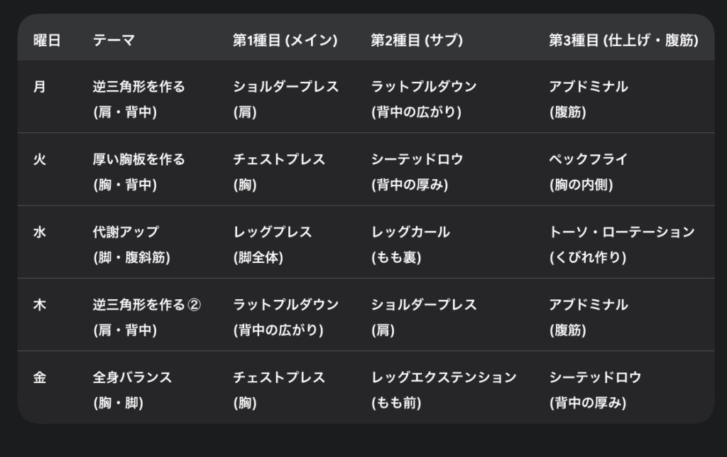Viewport: 727px width, 457px height.
Task: Click the 第2種目 (サブ) header
Action: (417, 41)
